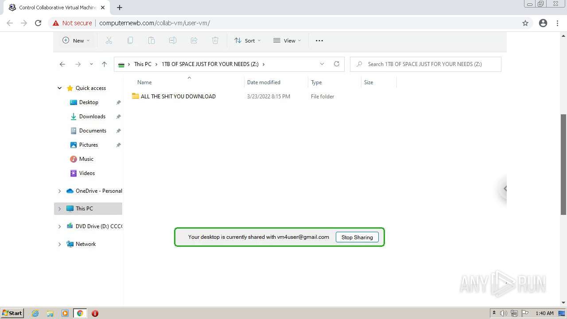The width and height of the screenshot is (567, 319).
Task: Open Chrome three-dot menu
Action: 557,23
